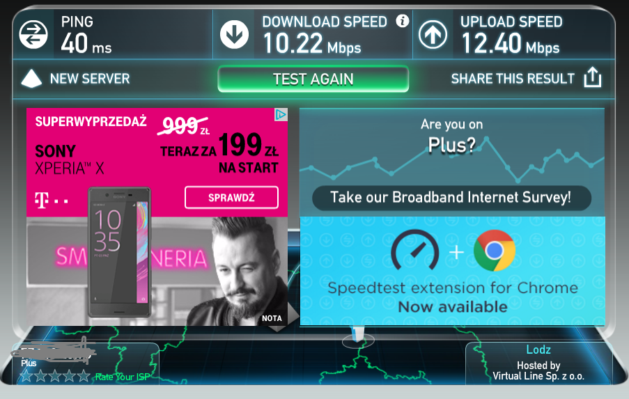Image resolution: width=629 pixels, height=399 pixels.
Task: Rate ISP with the first star
Action: pyautogui.click(x=26, y=376)
